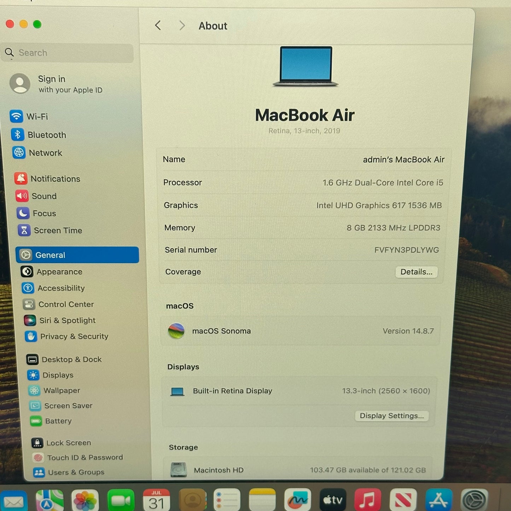The image size is (511, 511).
Task: Click Coverage Details... button
Action: click(x=416, y=272)
